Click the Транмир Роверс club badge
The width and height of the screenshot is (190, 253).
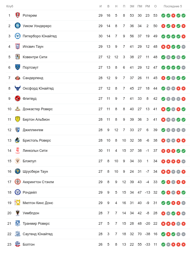pos(18,223)
